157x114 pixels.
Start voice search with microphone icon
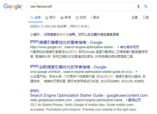click(x=138, y=7)
